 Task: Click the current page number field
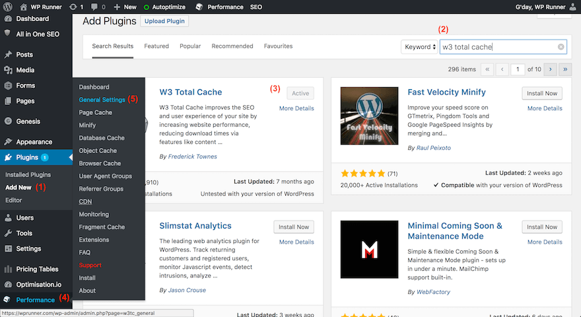click(x=518, y=69)
